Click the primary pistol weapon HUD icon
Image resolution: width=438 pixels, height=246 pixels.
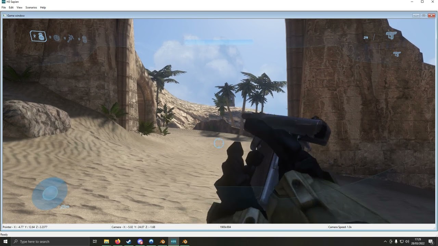click(391, 35)
